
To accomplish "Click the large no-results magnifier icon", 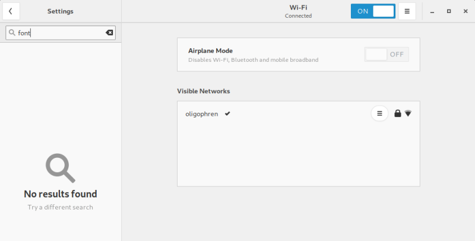I will (60, 168).
